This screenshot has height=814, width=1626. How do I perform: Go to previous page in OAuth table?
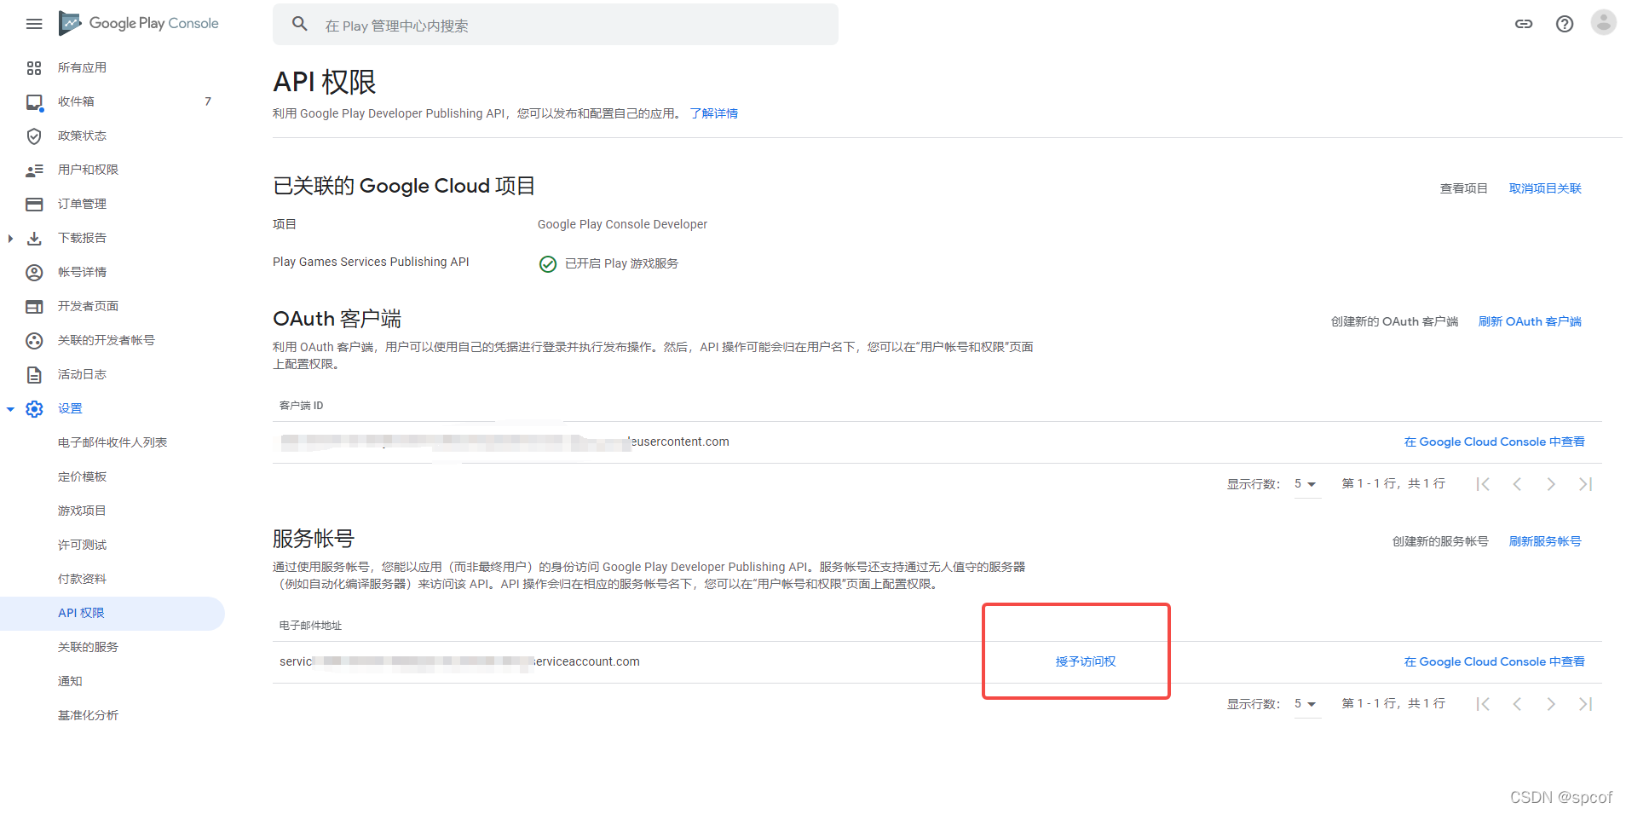click(x=1517, y=484)
